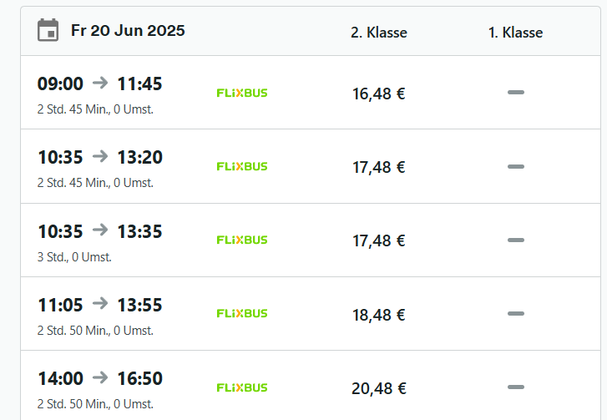This screenshot has width=607, height=420.
Task: Choose the 17,48 € fare arriving at 13:20
Action: click(378, 167)
